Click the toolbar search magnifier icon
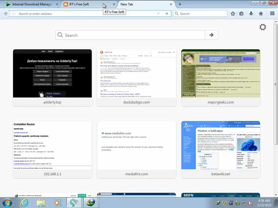Image resolution: width=278 pixels, height=208 pixels. 176,14
